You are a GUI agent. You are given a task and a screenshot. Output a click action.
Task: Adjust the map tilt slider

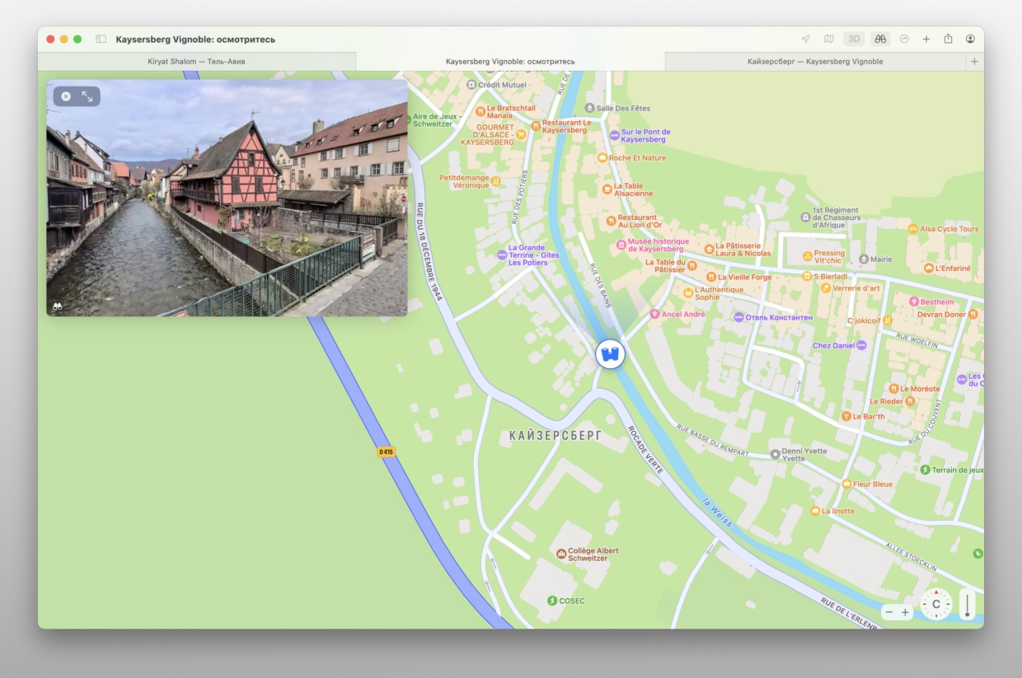pos(967,605)
